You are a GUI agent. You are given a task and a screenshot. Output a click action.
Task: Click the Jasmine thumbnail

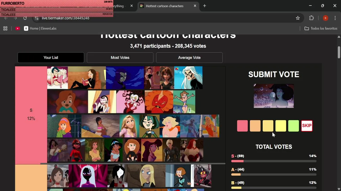click(x=113, y=150)
